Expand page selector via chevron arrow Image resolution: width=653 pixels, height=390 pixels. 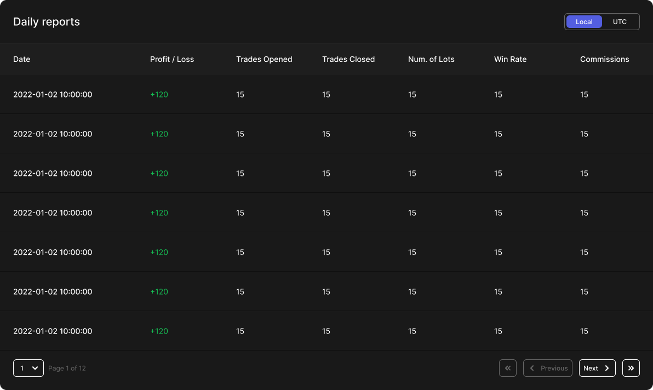[x=35, y=368]
